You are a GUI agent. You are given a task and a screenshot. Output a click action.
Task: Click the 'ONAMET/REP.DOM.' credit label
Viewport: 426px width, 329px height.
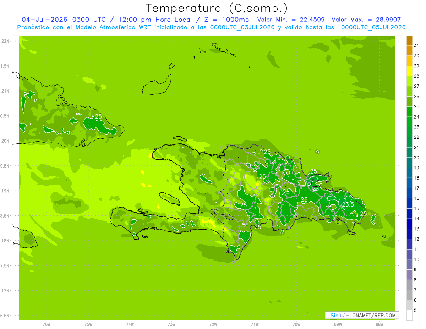click(x=374, y=315)
